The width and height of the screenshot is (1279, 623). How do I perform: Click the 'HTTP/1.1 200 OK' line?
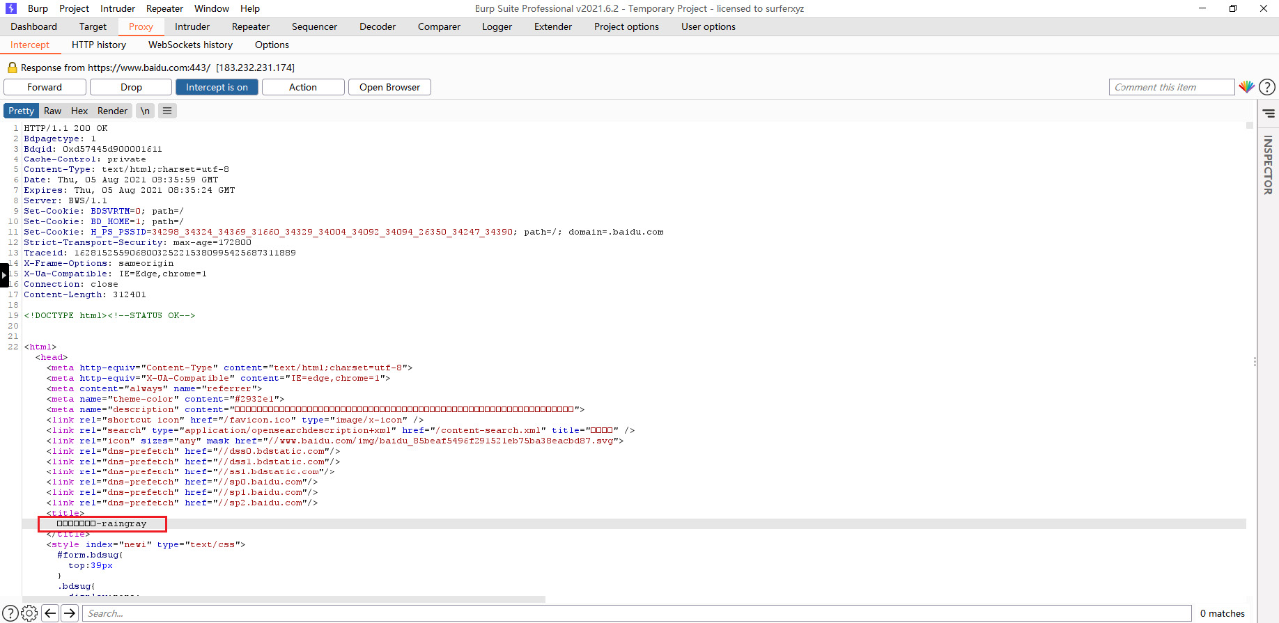coord(65,128)
